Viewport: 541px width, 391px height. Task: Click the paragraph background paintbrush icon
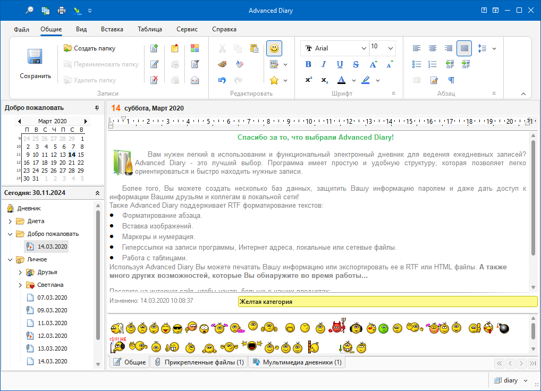(x=434, y=80)
